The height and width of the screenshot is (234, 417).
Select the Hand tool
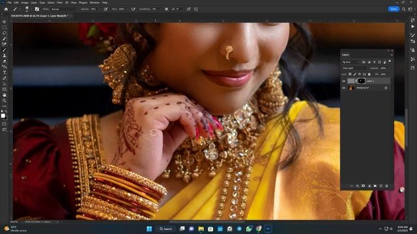5,95
